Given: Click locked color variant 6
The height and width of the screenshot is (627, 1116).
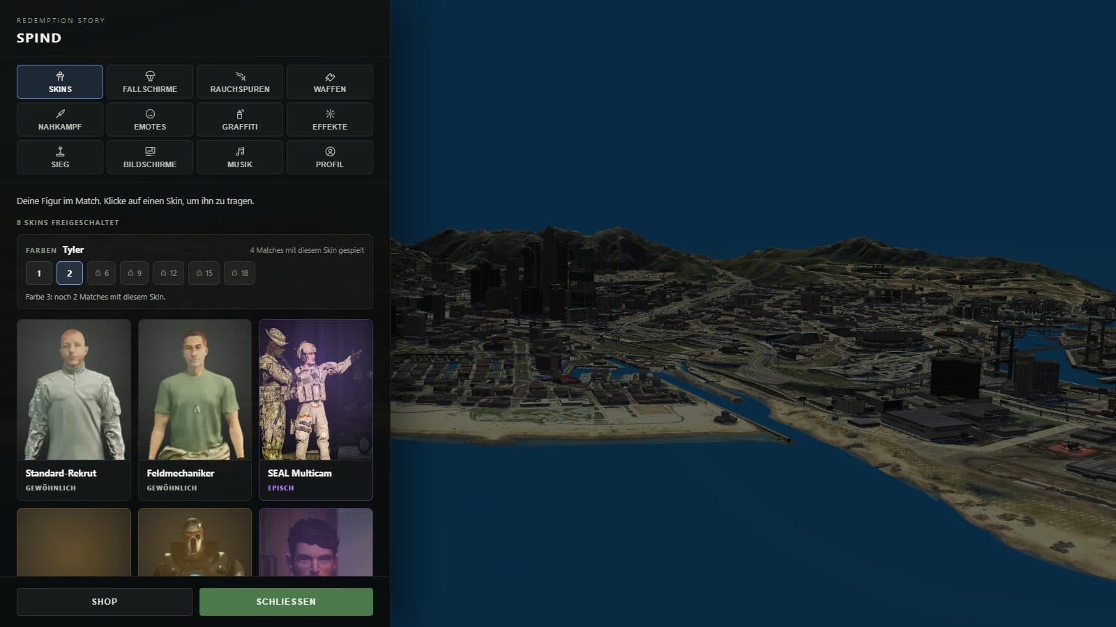Looking at the screenshot, I should coord(102,273).
